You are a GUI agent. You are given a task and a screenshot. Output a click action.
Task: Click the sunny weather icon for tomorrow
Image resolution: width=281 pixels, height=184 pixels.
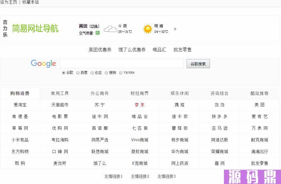pyautogui.click(x=148, y=29)
